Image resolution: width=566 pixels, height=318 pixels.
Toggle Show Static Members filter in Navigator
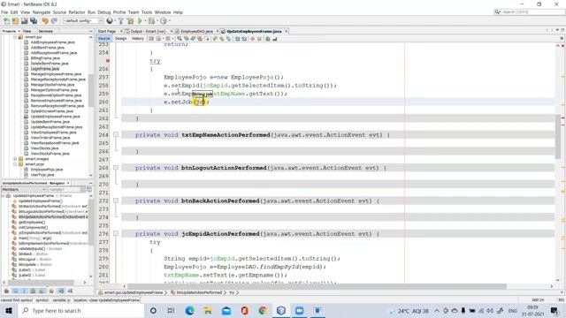pyautogui.click(x=24, y=291)
